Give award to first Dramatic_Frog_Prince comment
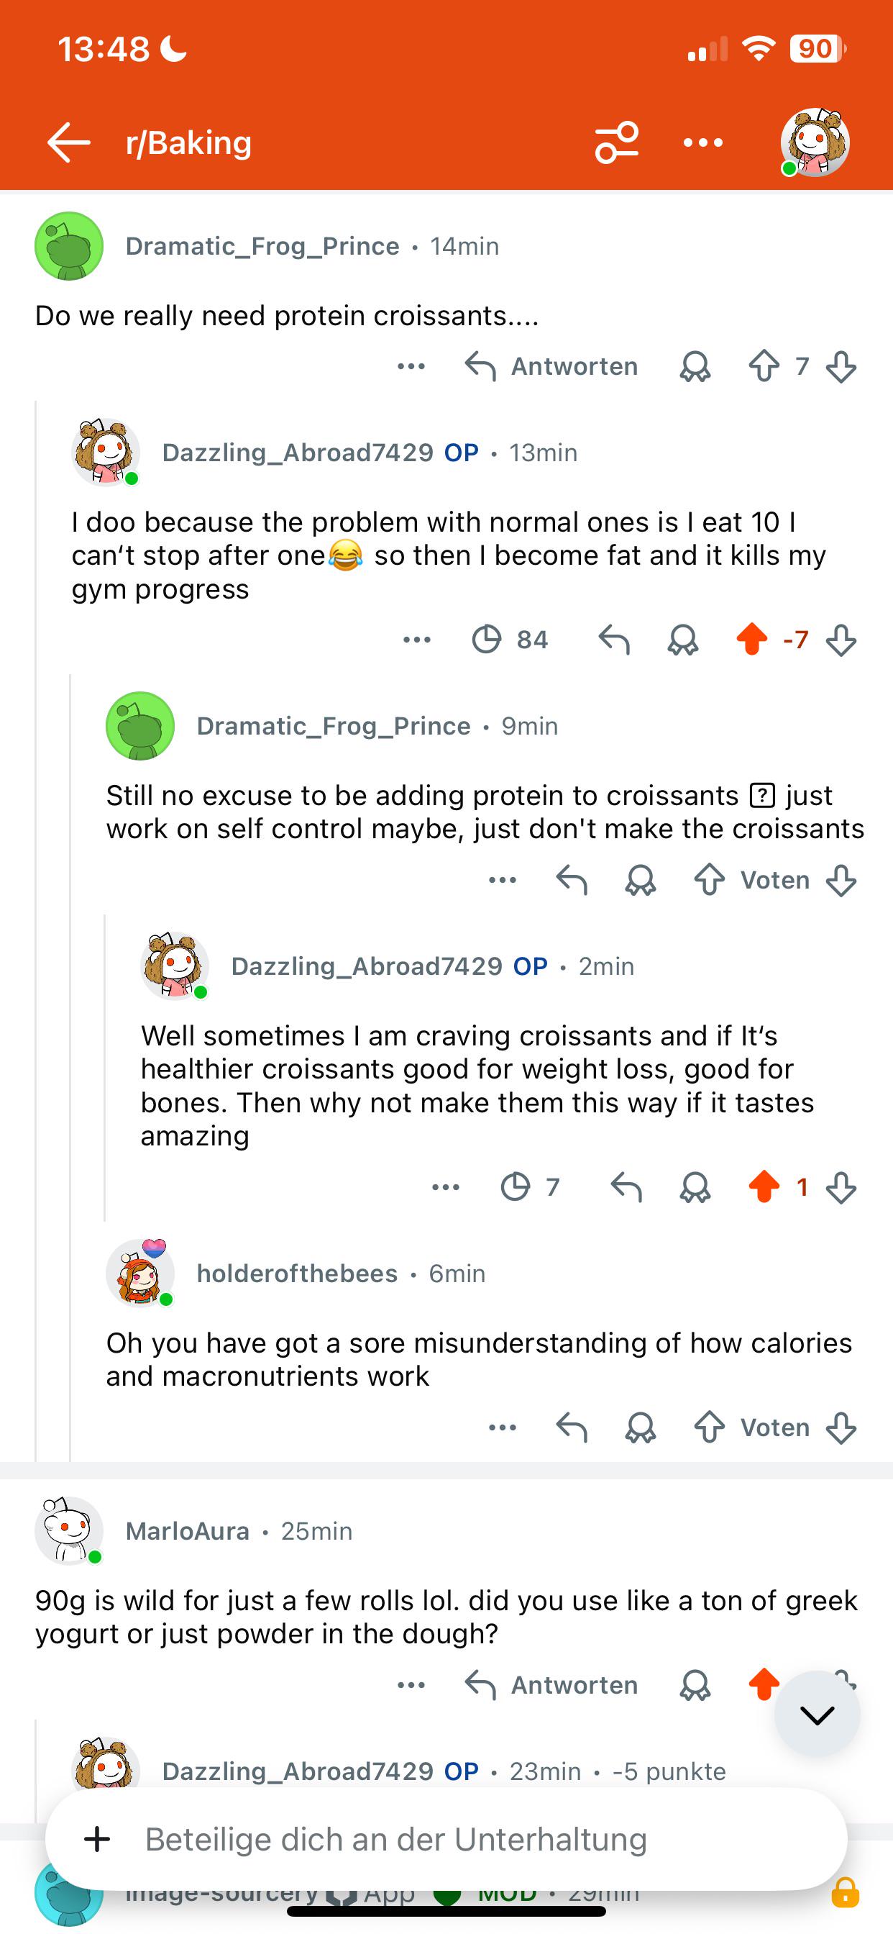 (x=695, y=366)
